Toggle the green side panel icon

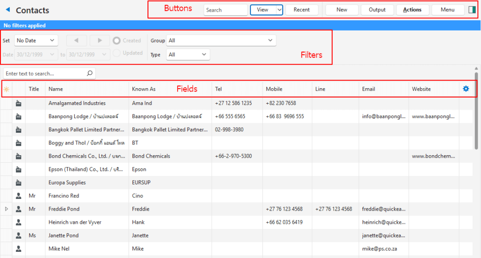click(x=472, y=10)
